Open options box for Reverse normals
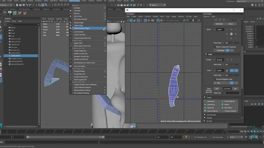The image size is (264, 148). 105,14
